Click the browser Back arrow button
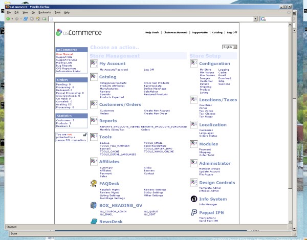 click(x=8, y=19)
